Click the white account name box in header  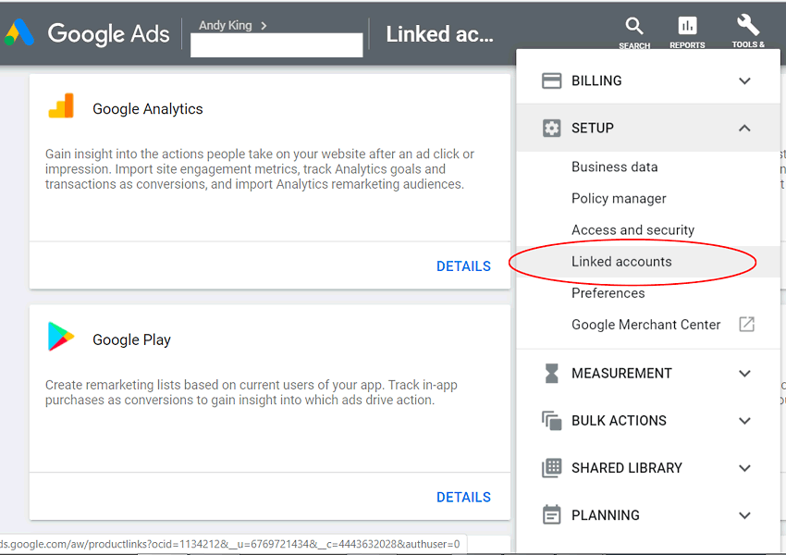276,45
